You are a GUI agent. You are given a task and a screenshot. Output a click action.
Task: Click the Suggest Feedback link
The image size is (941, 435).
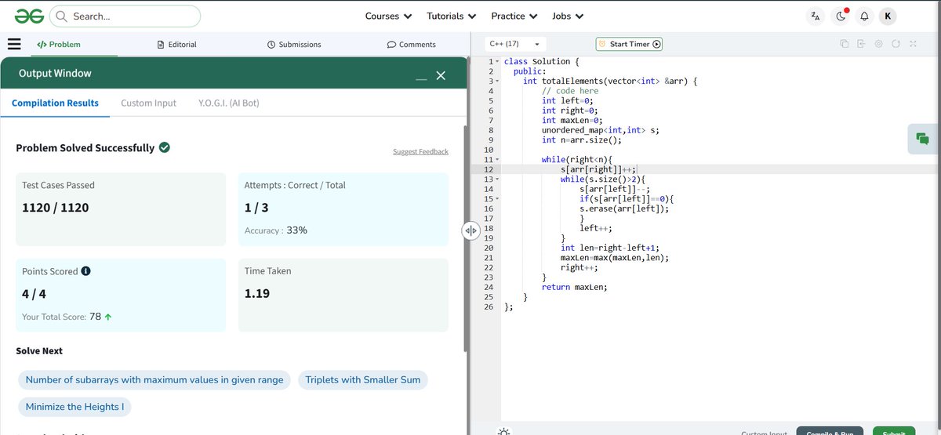[x=420, y=151]
